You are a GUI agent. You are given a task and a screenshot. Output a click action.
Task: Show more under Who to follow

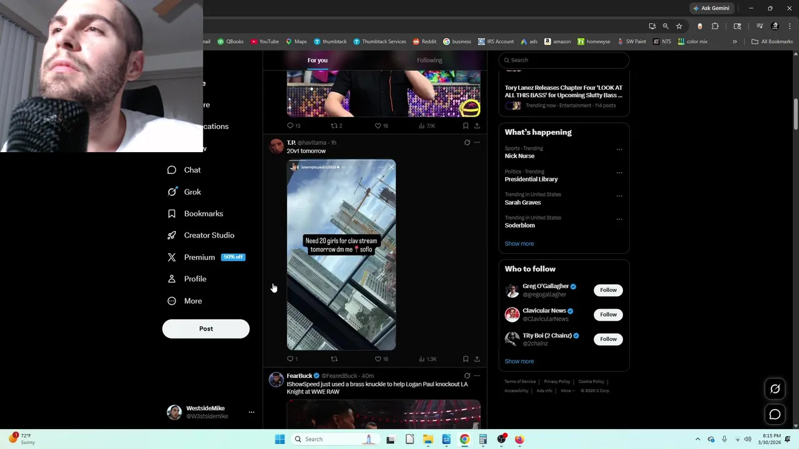pos(519,361)
